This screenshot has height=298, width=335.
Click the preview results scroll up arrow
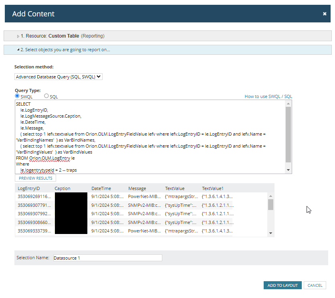pyautogui.click(x=271, y=196)
